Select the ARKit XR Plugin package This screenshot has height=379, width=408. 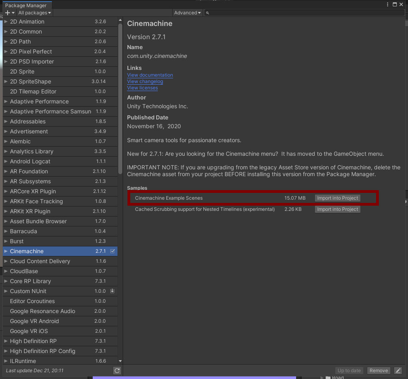[x=60, y=211]
